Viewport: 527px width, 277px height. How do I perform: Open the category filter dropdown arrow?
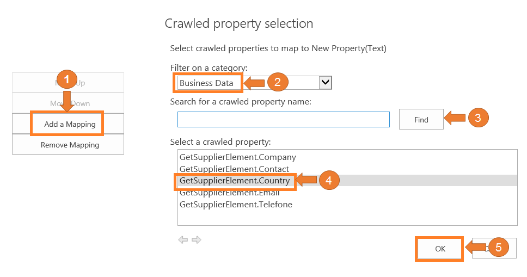(325, 82)
